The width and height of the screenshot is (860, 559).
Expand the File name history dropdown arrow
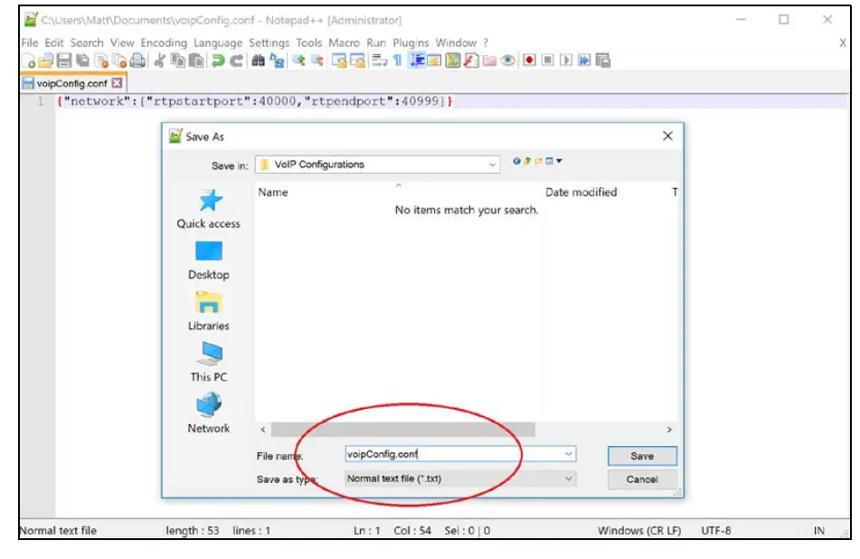click(568, 454)
